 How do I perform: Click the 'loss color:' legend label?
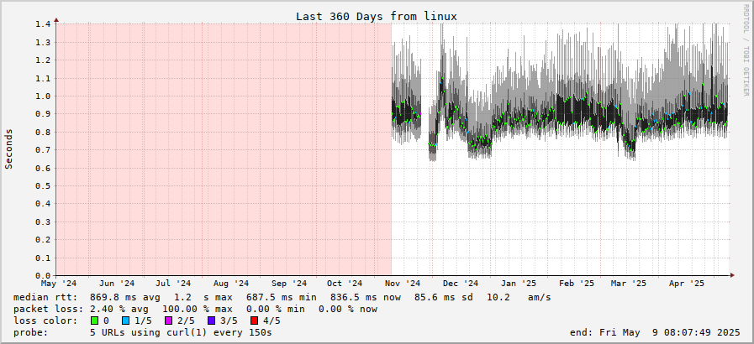coord(45,321)
